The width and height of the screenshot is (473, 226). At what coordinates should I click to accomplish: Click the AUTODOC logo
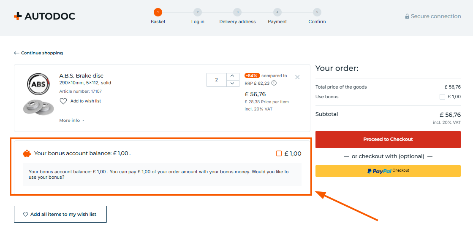pyautogui.click(x=44, y=16)
